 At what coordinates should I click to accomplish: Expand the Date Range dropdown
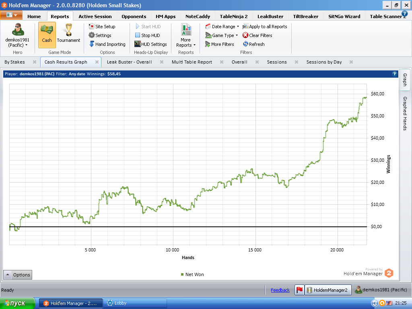222,27
